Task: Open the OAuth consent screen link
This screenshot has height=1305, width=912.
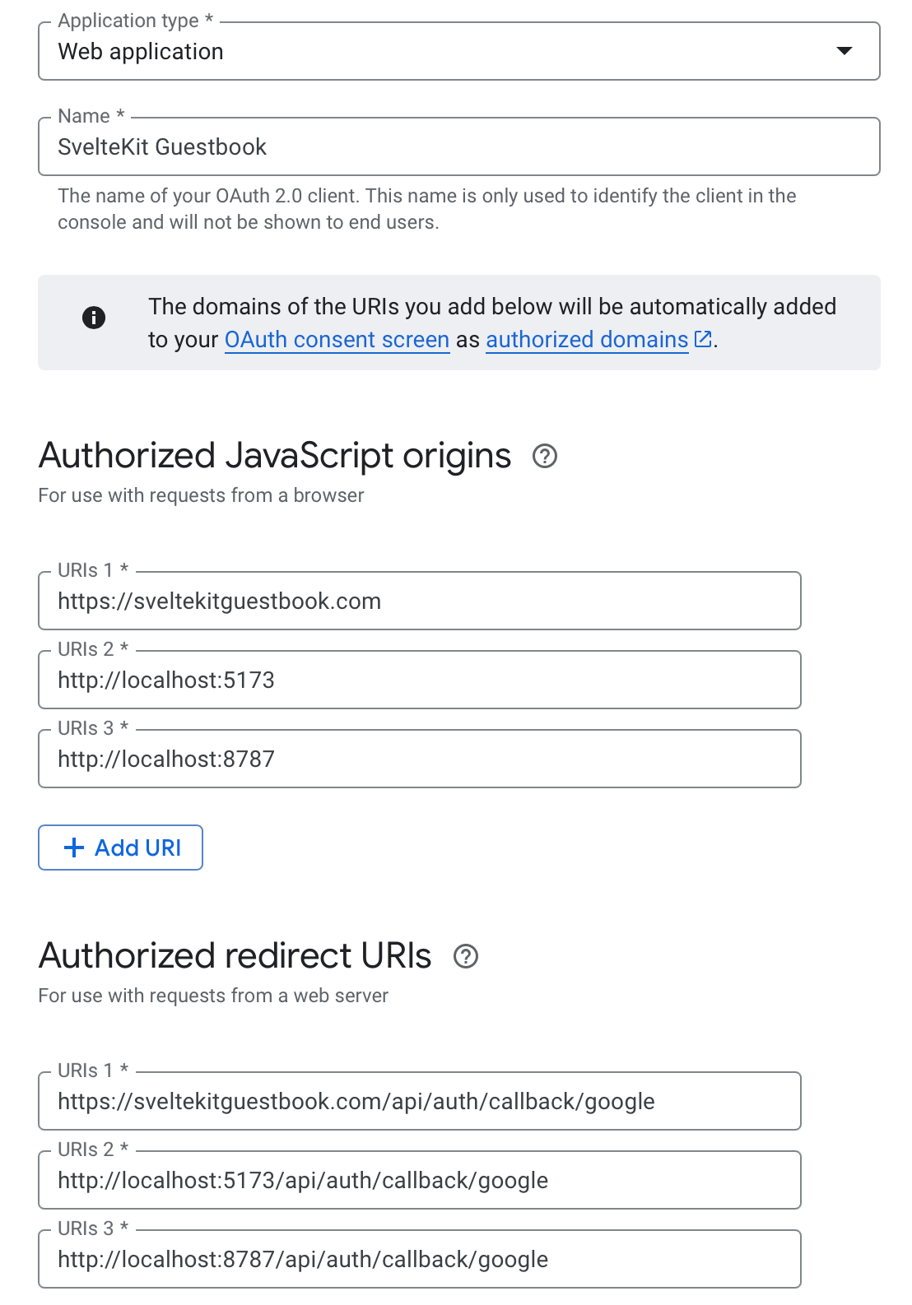Action: (337, 339)
